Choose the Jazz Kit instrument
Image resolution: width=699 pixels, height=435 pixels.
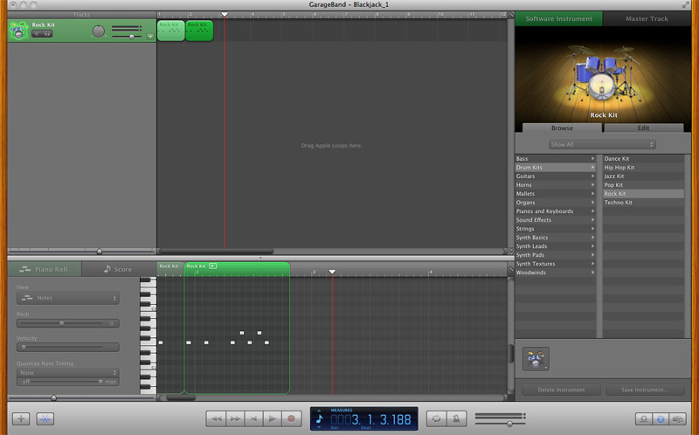pos(643,176)
